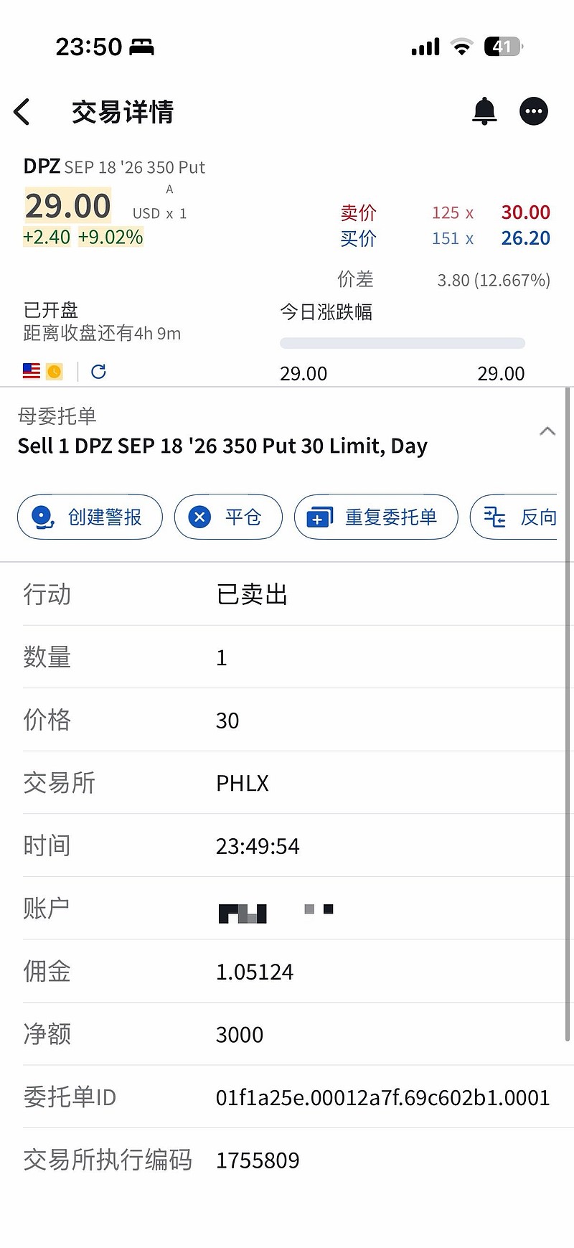The height and width of the screenshot is (1248, 574).
Task: Tap the 重复委托单 repeat order button
Action: click(x=376, y=517)
